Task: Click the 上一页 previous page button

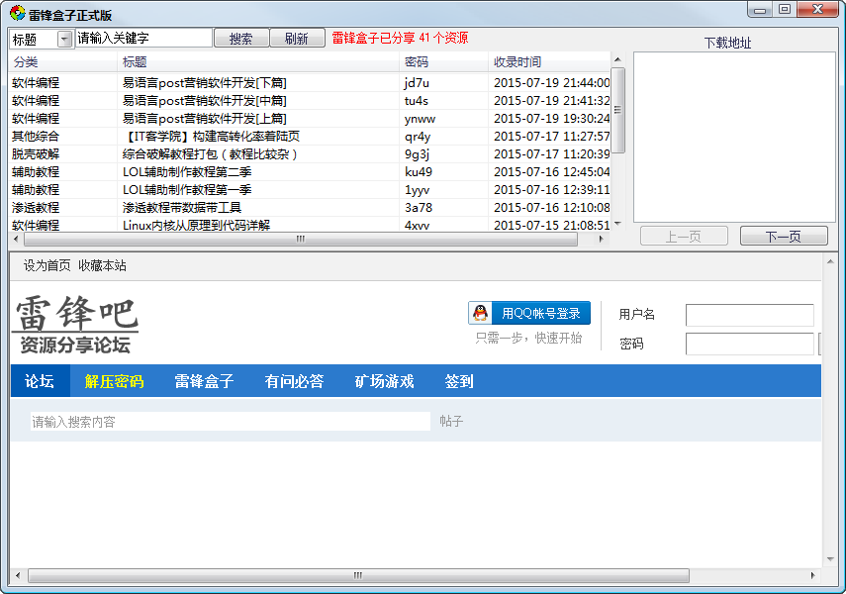Action: pyautogui.click(x=684, y=236)
